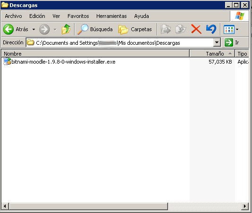Click the Views grid icon
This screenshot has width=252, height=213.
tap(229, 30)
